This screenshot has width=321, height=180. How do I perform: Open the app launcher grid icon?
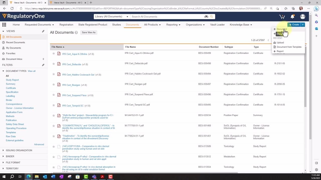click(4, 24)
